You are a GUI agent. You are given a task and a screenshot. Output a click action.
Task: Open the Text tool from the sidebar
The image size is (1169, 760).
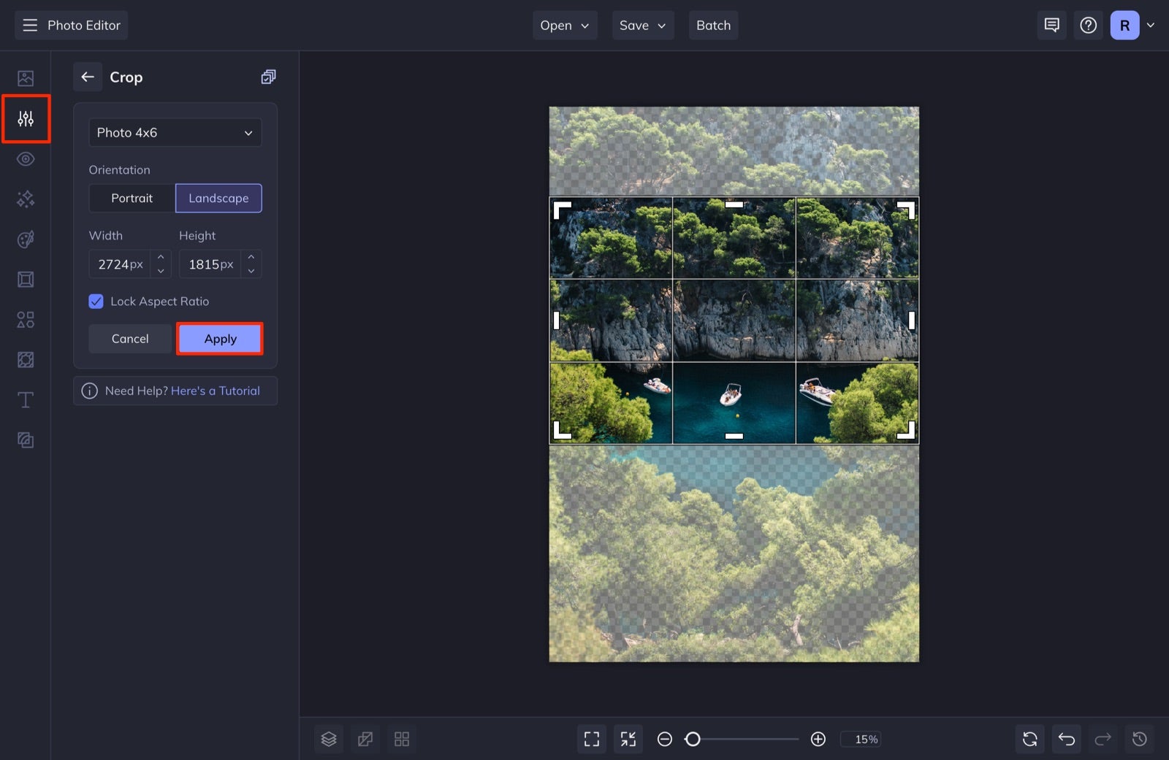[26, 399]
